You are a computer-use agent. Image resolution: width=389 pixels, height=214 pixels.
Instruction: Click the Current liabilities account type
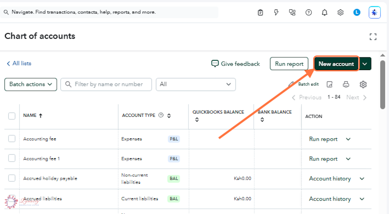pyautogui.click(x=140, y=198)
